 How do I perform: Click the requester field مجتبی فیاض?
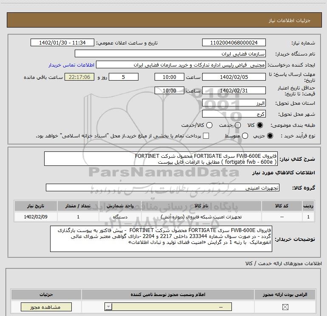point(181,65)
